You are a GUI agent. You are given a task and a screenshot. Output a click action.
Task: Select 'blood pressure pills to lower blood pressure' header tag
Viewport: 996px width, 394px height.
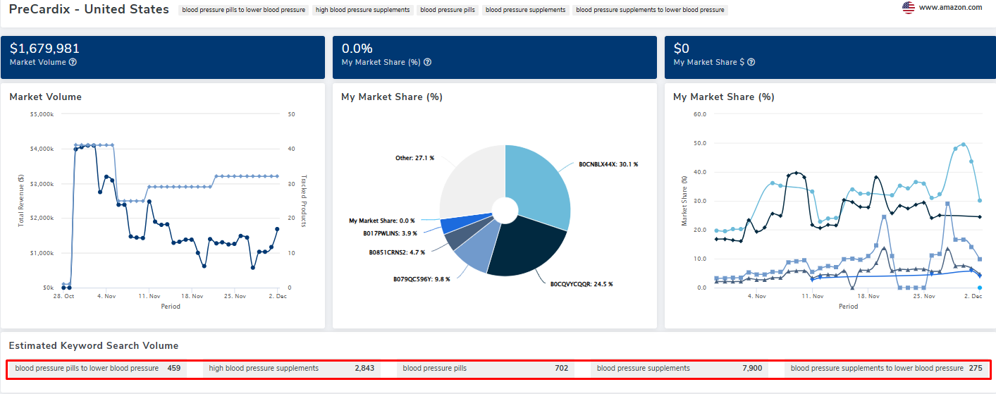[244, 10]
